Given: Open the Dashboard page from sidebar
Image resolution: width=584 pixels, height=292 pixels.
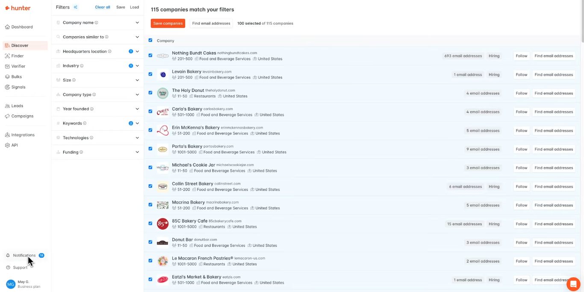Looking at the screenshot, I should point(22,27).
